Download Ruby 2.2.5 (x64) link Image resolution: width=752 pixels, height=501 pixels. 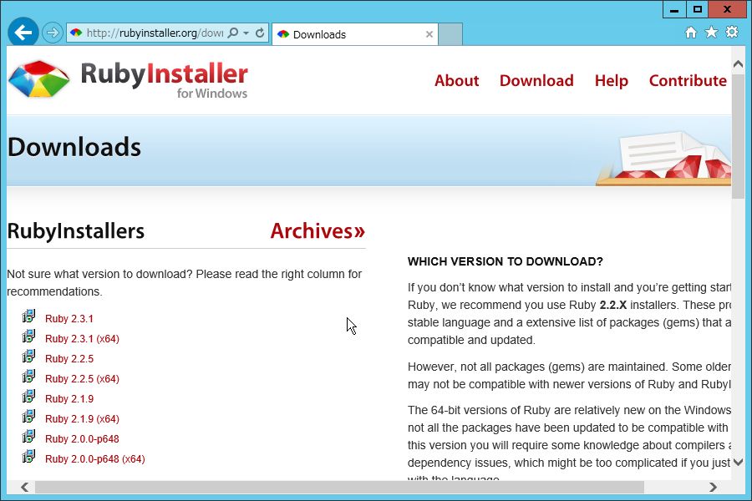82,379
